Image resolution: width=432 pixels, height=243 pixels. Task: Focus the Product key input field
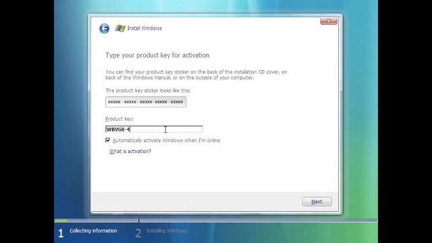click(154, 129)
